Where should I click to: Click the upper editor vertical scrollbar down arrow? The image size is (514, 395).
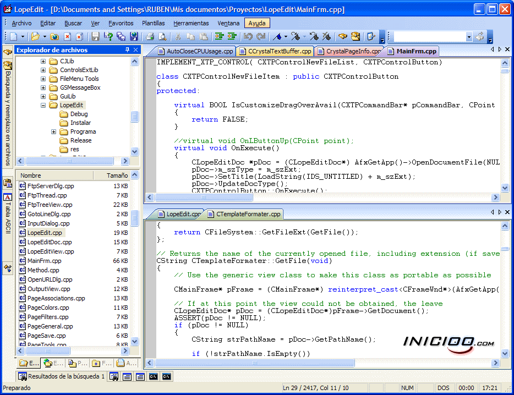[x=505, y=188]
